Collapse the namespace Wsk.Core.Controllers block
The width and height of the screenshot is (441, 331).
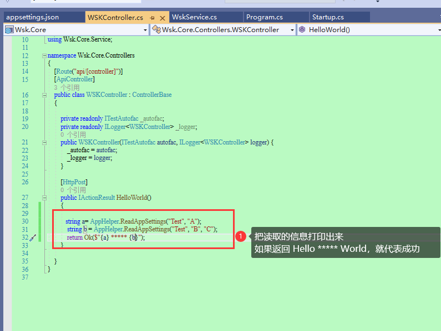coord(44,56)
